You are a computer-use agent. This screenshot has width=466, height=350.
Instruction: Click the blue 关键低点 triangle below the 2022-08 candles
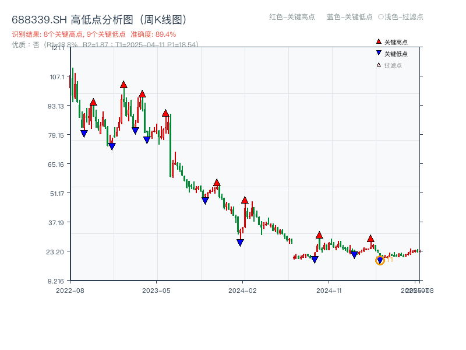[83, 133]
